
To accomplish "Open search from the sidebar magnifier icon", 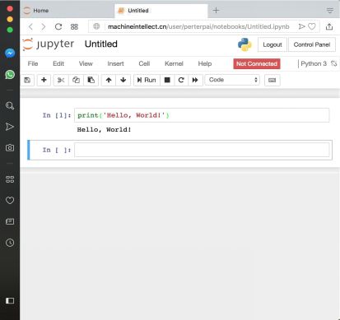I will point(10,105).
